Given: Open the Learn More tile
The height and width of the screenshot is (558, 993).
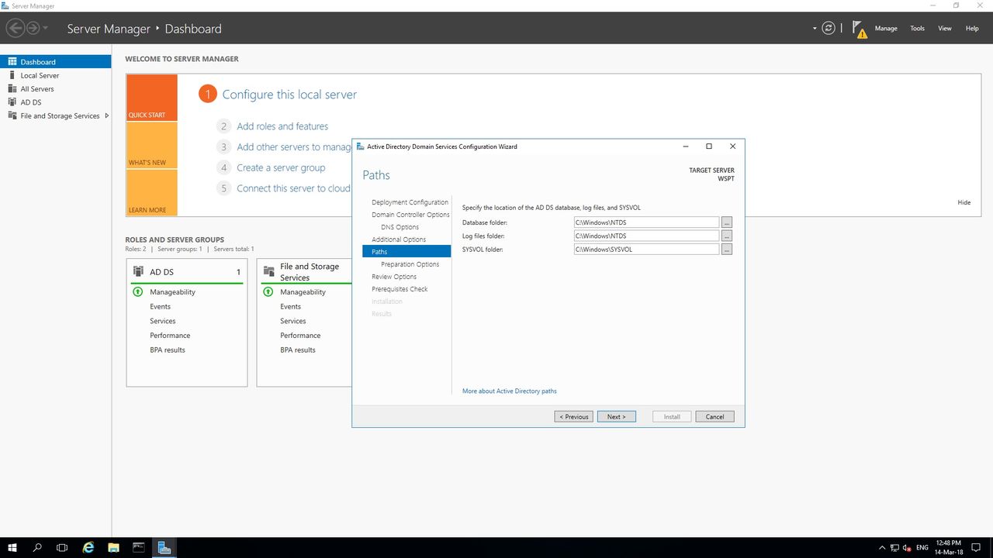Looking at the screenshot, I should click(x=152, y=192).
